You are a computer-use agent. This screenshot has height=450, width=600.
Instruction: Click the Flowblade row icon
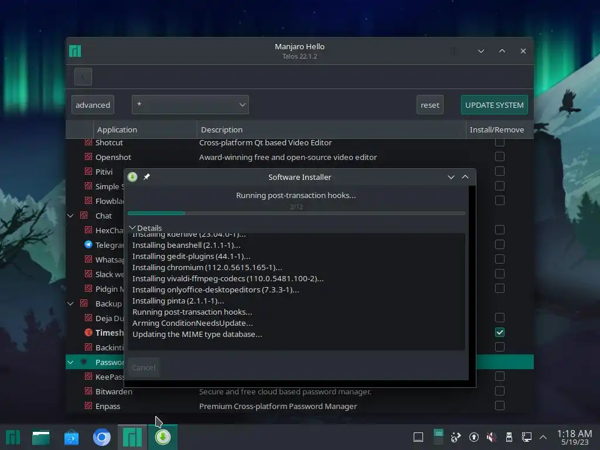[88, 201]
